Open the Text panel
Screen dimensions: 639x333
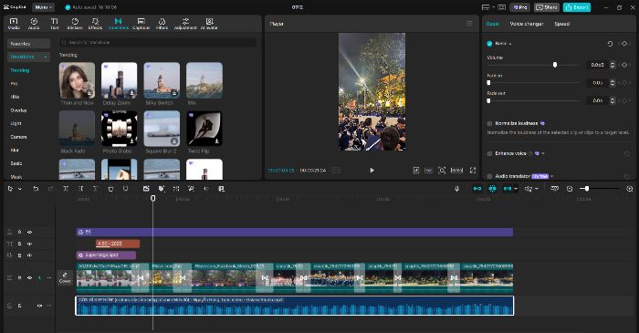click(x=54, y=24)
